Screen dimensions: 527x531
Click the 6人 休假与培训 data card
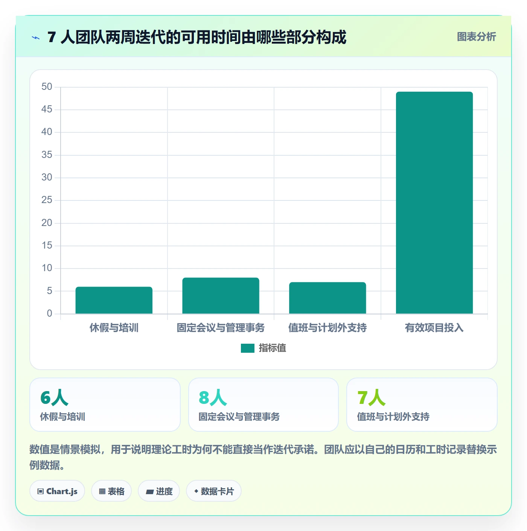(x=105, y=405)
